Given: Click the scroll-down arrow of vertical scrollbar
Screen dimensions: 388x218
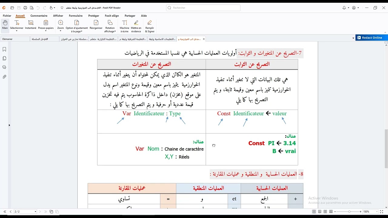Looking at the screenshot, I should point(386,207).
